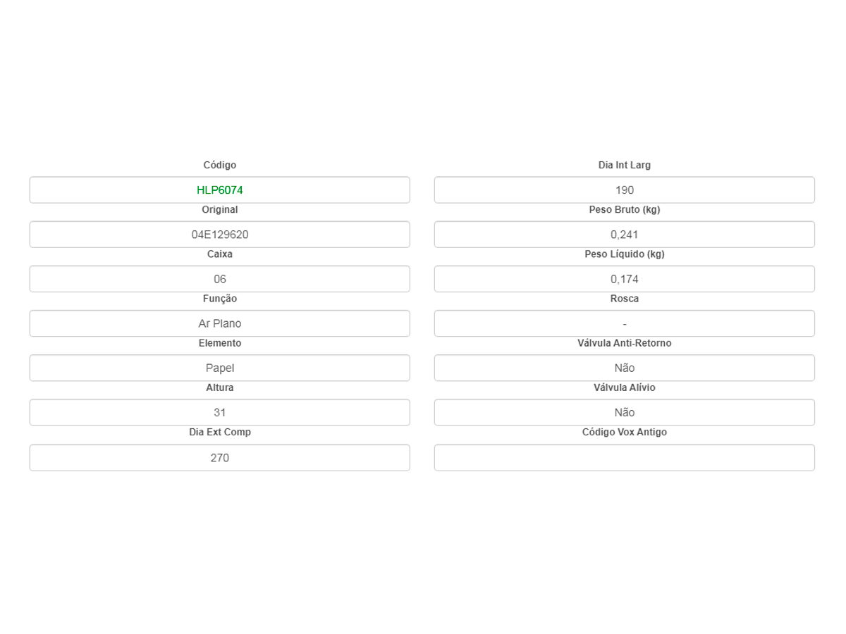This screenshot has height=634, width=846.
Task: Focus the Válvula Anti-Retorno field showing Não
Action: pos(624,368)
